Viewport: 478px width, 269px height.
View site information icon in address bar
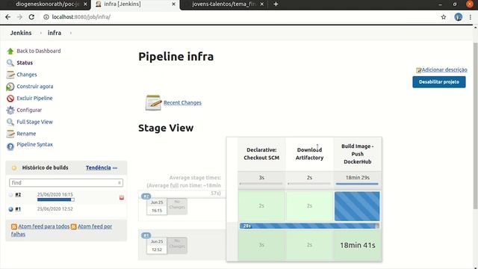(46, 17)
